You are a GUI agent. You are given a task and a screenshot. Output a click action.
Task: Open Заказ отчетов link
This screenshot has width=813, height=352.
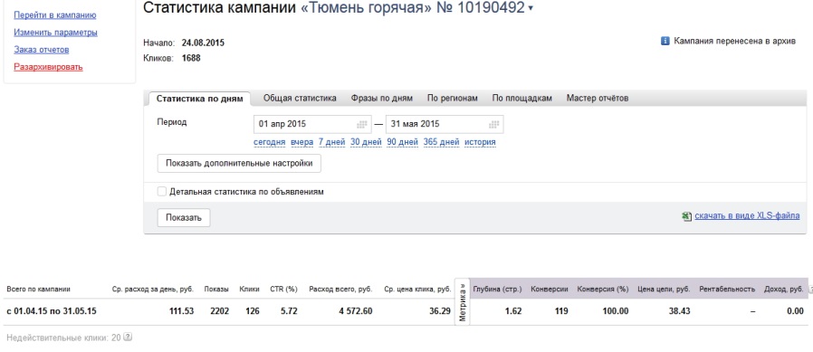coord(42,50)
